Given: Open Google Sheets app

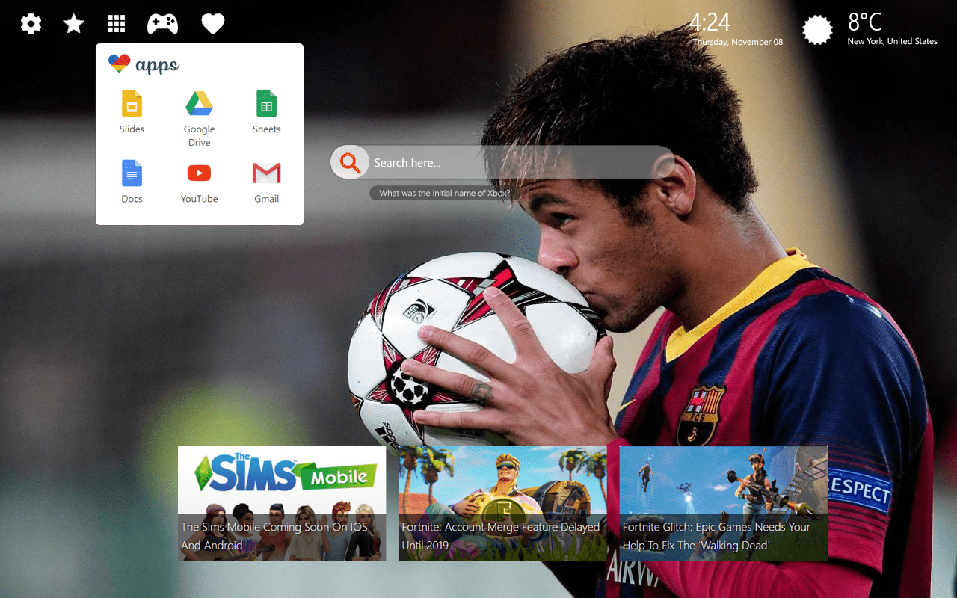Looking at the screenshot, I should pyautogui.click(x=266, y=112).
